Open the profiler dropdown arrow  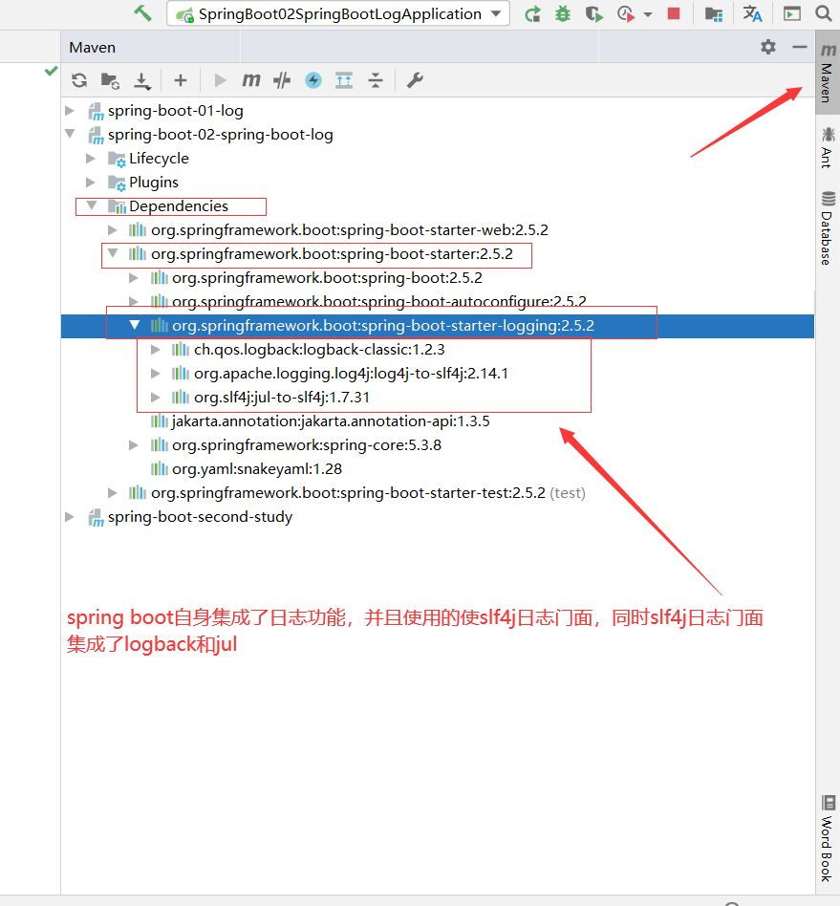click(x=648, y=14)
